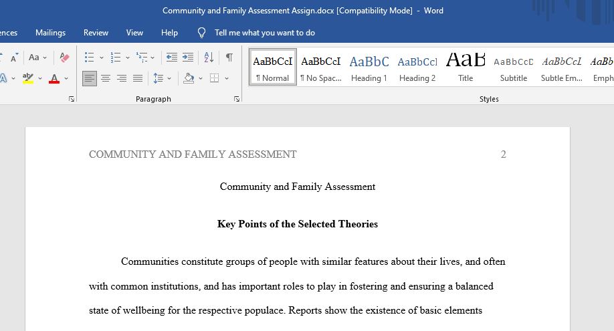The image size is (614, 331).
Task: Click the Tell me lightbulb icon
Action: 201,33
